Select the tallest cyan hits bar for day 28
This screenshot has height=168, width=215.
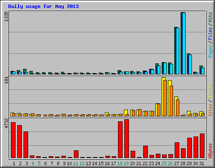point(184,43)
